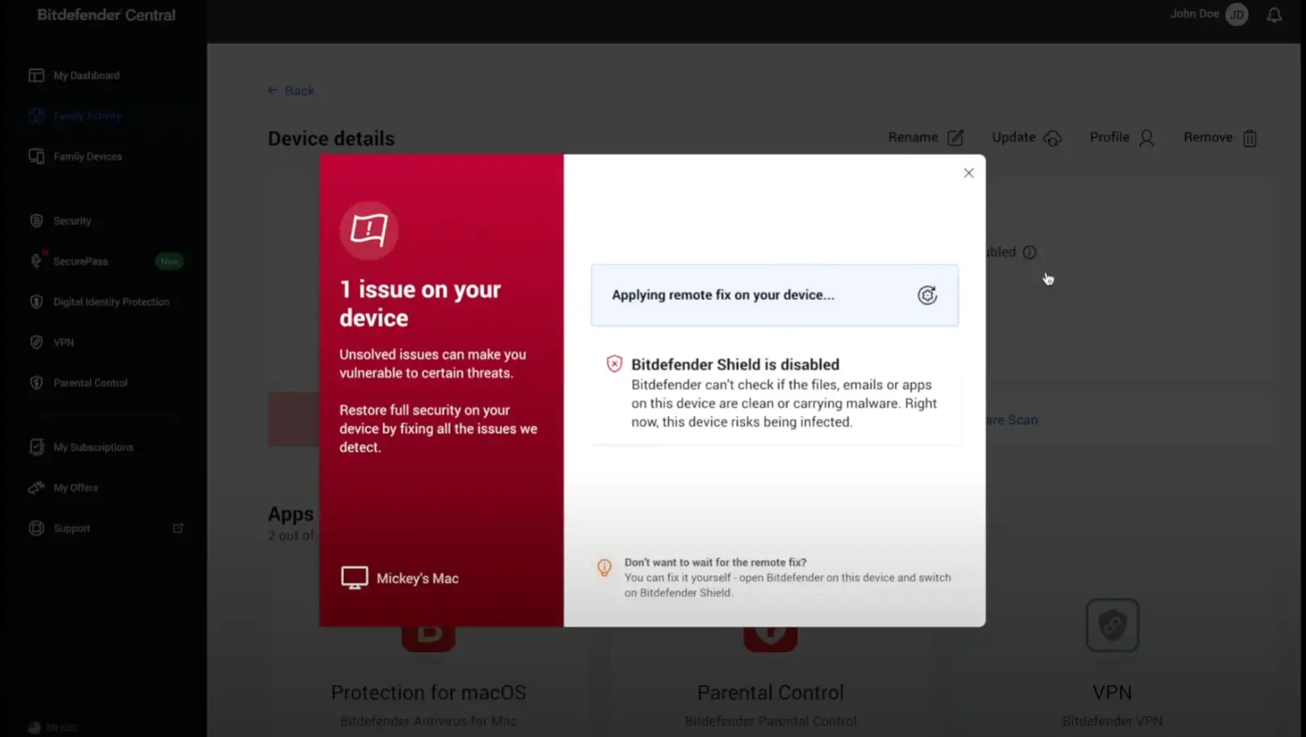The height and width of the screenshot is (737, 1306).
Task: Open My Subscriptions page
Action: pyautogui.click(x=93, y=448)
